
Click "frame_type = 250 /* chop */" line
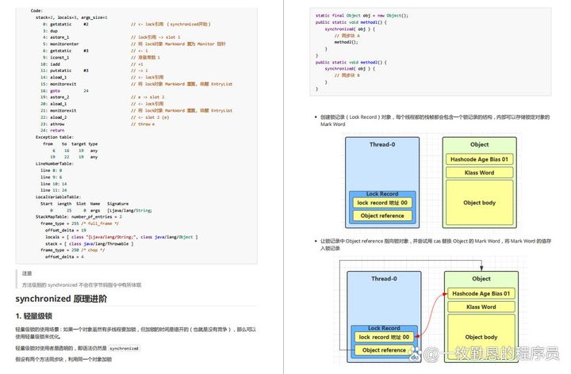[72, 250]
